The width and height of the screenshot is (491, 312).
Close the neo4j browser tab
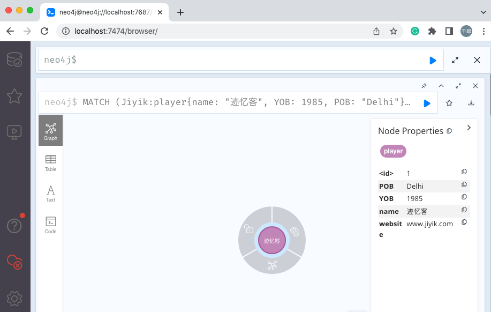point(160,12)
